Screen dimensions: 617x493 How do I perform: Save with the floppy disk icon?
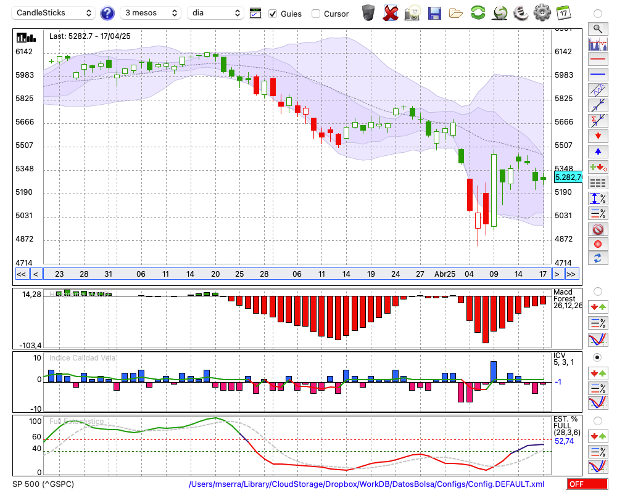click(434, 13)
